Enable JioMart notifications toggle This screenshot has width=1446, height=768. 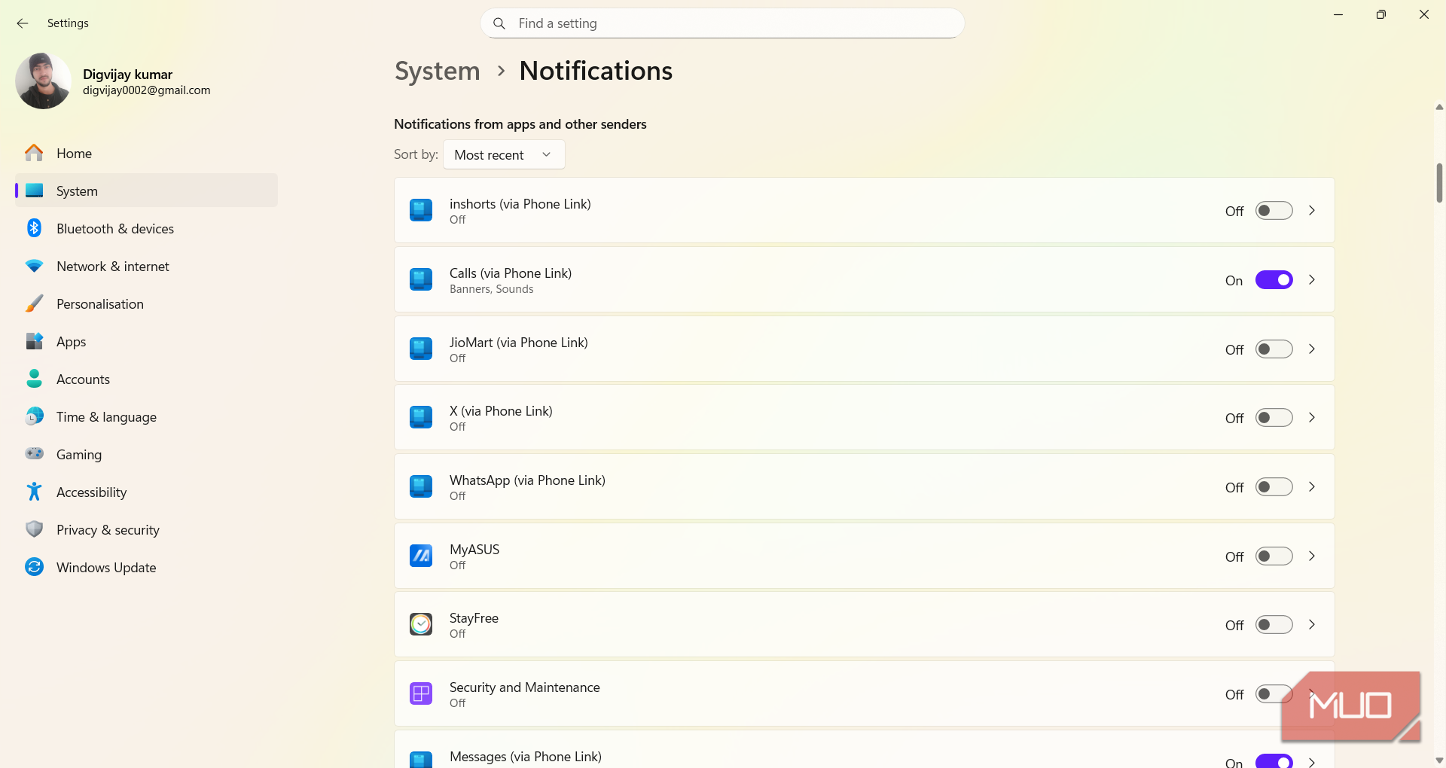(1274, 349)
